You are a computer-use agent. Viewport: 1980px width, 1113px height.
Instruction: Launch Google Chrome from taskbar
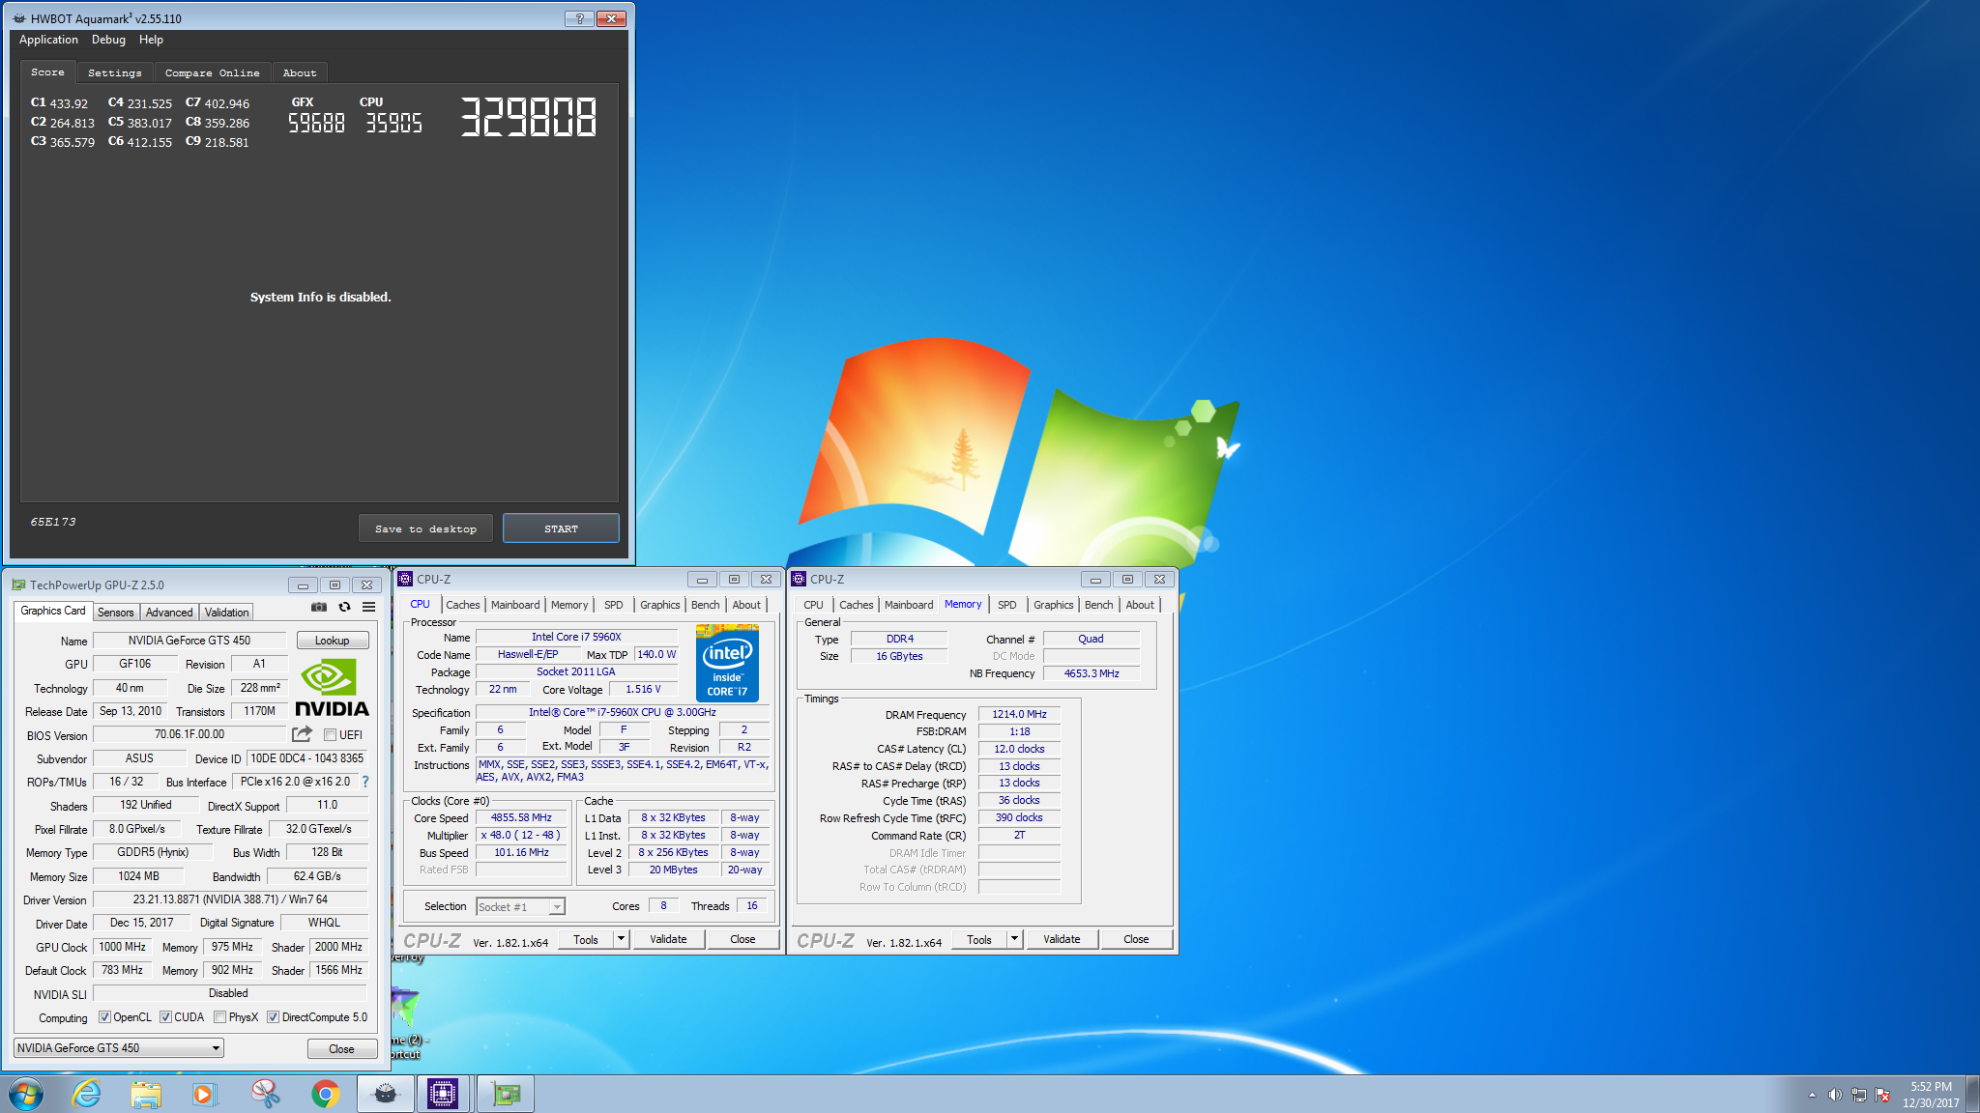[326, 1094]
